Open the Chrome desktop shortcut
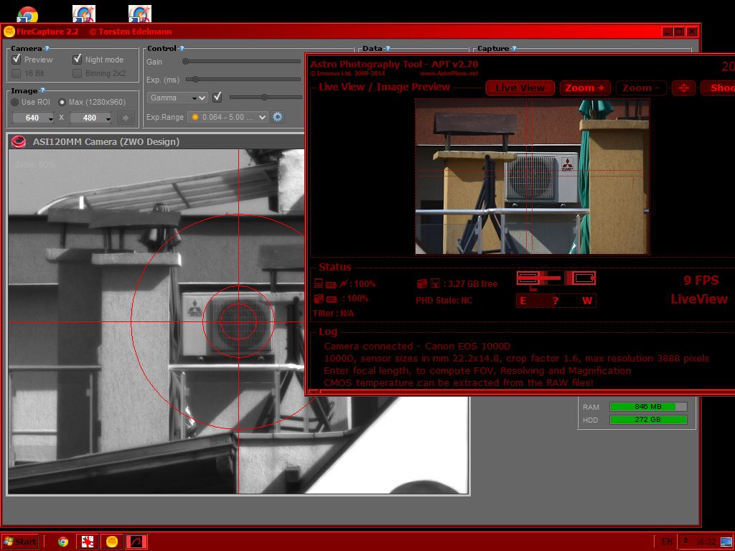735x551 pixels. [x=27, y=14]
